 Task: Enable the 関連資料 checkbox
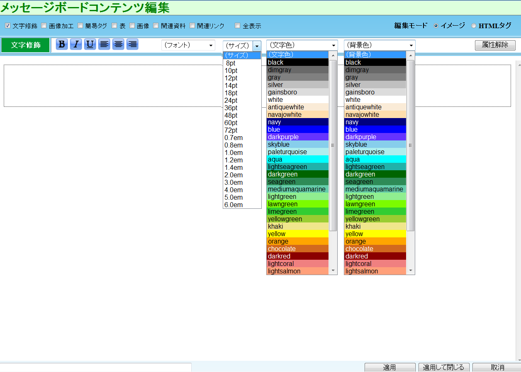click(156, 26)
